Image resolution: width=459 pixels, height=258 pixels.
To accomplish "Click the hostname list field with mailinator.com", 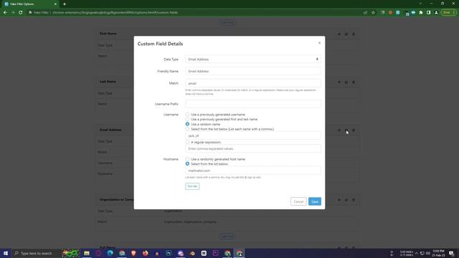I will point(253,171).
